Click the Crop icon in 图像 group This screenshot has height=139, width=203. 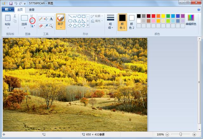click(32, 16)
